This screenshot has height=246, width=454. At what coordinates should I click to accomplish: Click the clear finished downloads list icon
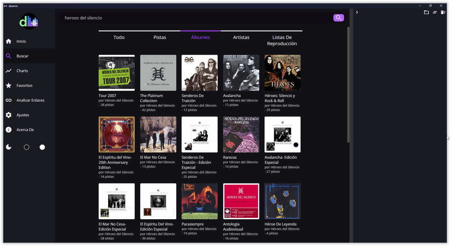click(434, 12)
